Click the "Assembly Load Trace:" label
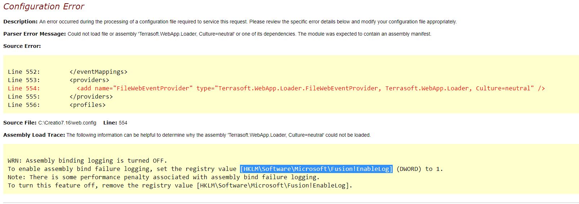Image resolution: width=579 pixels, height=204 pixels. (34, 135)
